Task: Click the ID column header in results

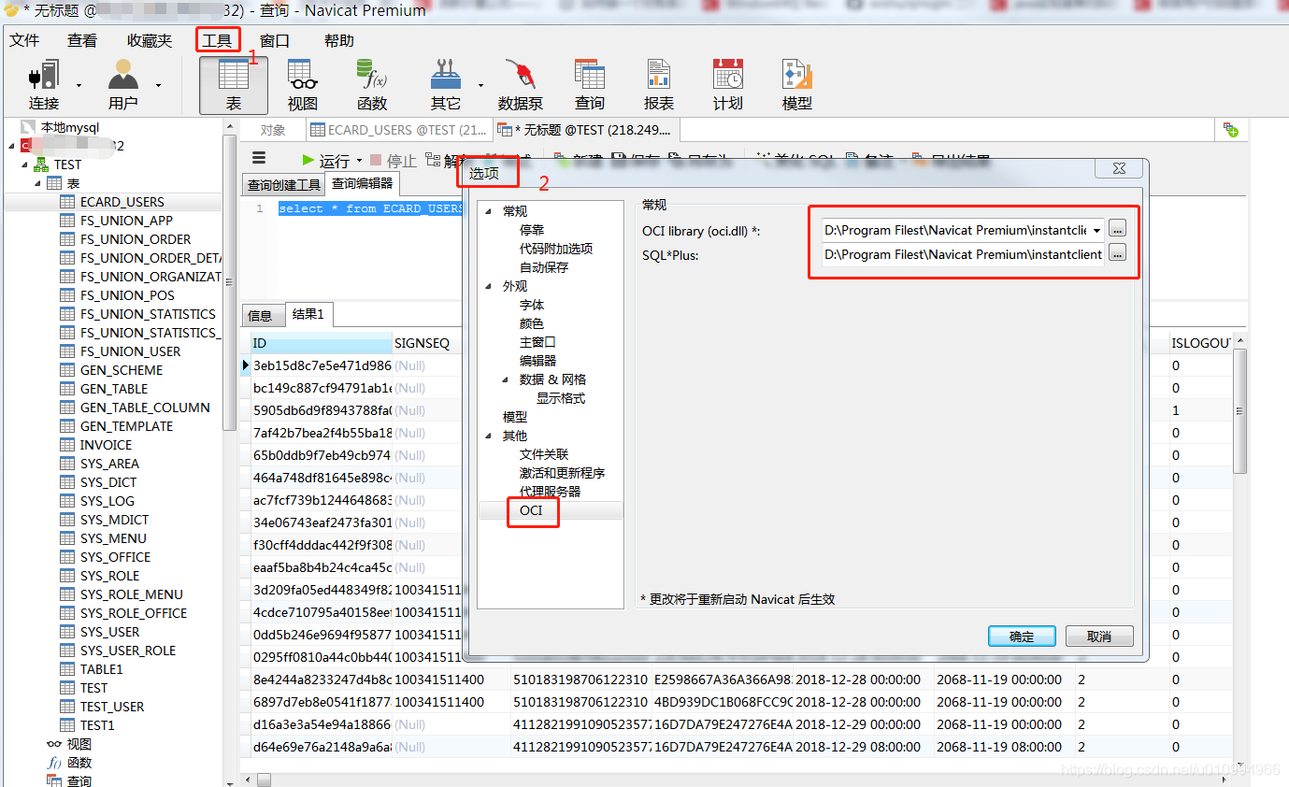Action: tap(321, 343)
